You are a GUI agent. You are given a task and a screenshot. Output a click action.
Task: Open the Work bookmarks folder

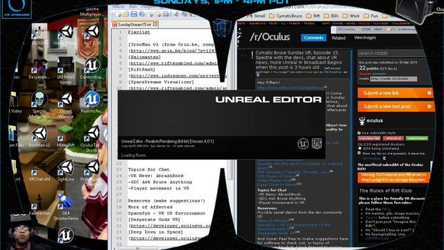[x=351, y=16]
